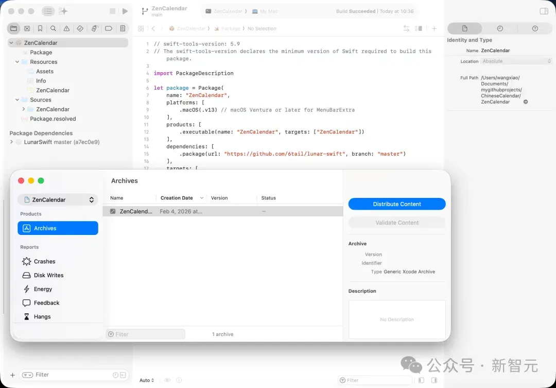Switch to the File inspector tab

[464, 28]
